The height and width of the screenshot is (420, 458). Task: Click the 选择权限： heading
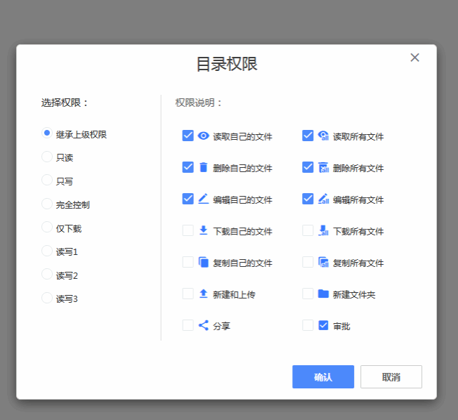pos(65,103)
